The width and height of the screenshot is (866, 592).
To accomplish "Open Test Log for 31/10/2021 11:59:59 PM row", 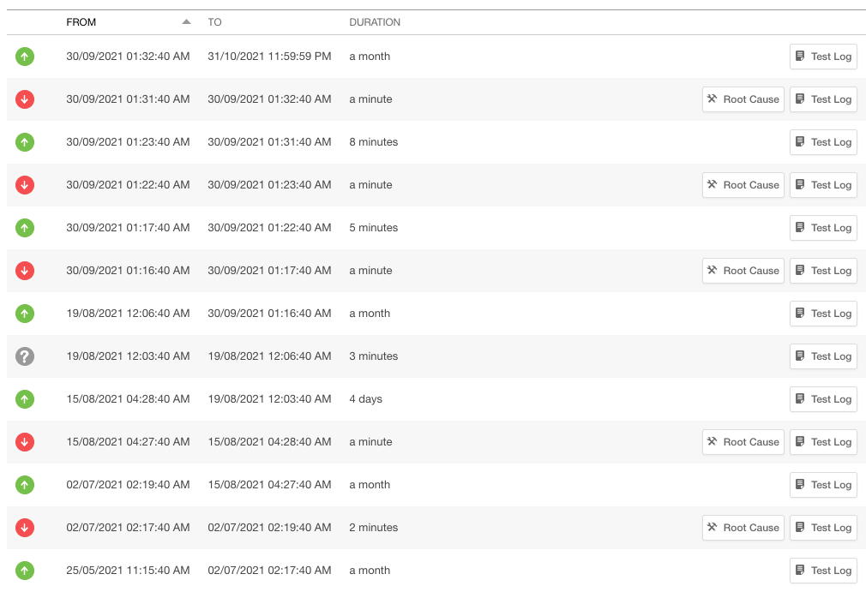I will pyautogui.click(x=822, y=57).
